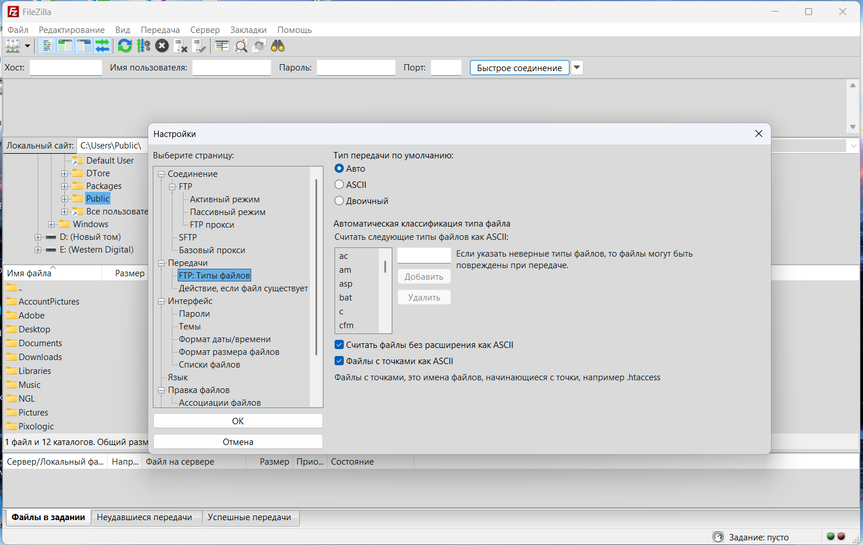Click the settings page tree scrollbar
Image resolution: width=863 pixels, height=545 pixels.
(x=317, y=266)
